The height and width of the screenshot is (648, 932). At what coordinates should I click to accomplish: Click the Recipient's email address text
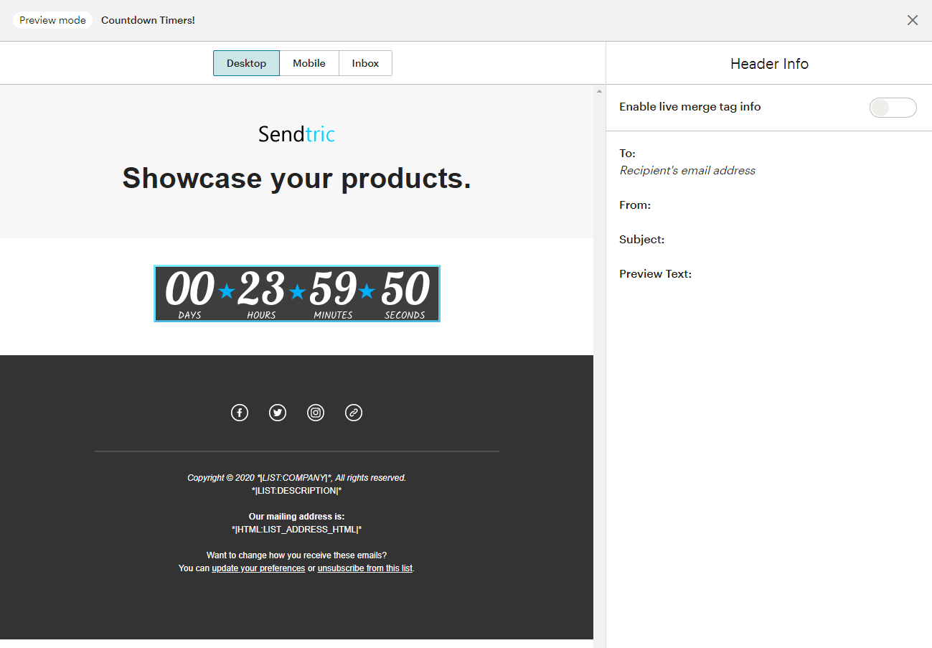(687, 171)
